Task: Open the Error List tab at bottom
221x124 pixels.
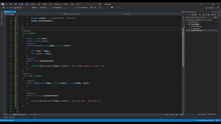Action: (x=12, y=117)
